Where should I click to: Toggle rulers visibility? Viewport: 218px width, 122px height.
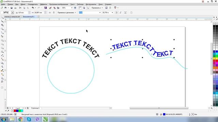click(x=80, y=8)
